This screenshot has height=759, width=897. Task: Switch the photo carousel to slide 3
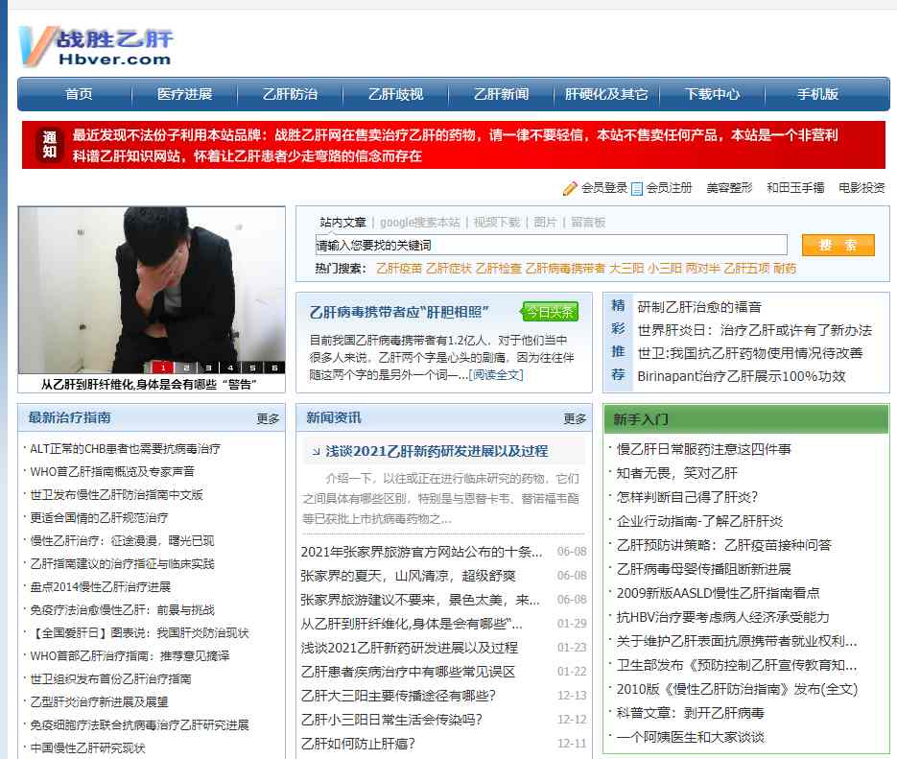click(208, 367)
